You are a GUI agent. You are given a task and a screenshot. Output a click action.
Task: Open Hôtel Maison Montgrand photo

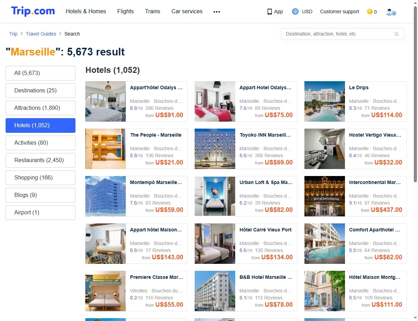[324, 291]
